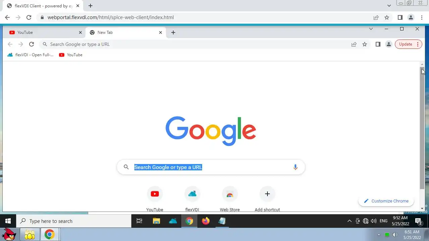Add a new tab in the remote Chrome
The height and width of the screenshot is (241, 429).
tap(173, 32)
